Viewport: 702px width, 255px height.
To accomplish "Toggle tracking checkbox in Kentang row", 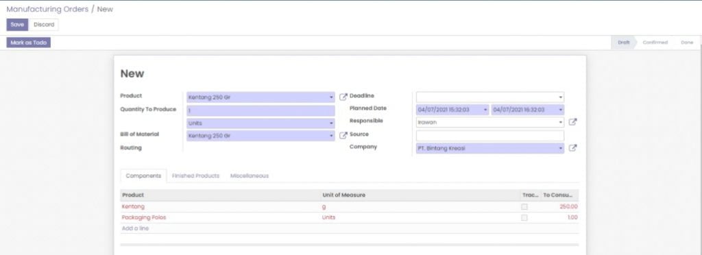I will click(524, 207).
